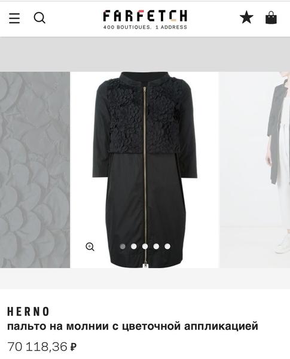Click the gray banner below the header
The width and height of the screenshot is (290, 359).
coord(145,54)
